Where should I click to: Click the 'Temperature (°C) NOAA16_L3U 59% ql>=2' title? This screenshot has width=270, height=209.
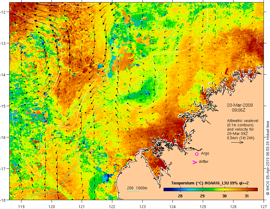[210, 183]
